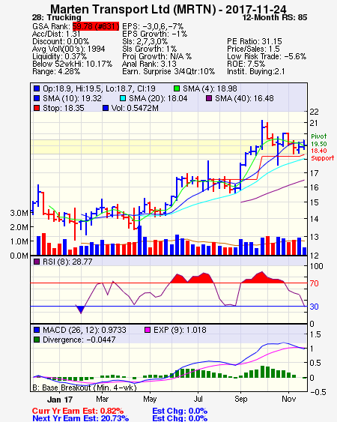The width and height of the screenshot is (337, 422).
Task: Click the 28: Trucking industry label
Action: (x=56, y=18)
